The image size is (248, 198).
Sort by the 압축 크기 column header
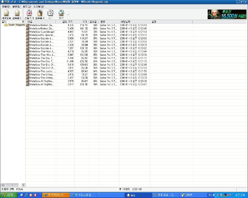tap(65, 22)
